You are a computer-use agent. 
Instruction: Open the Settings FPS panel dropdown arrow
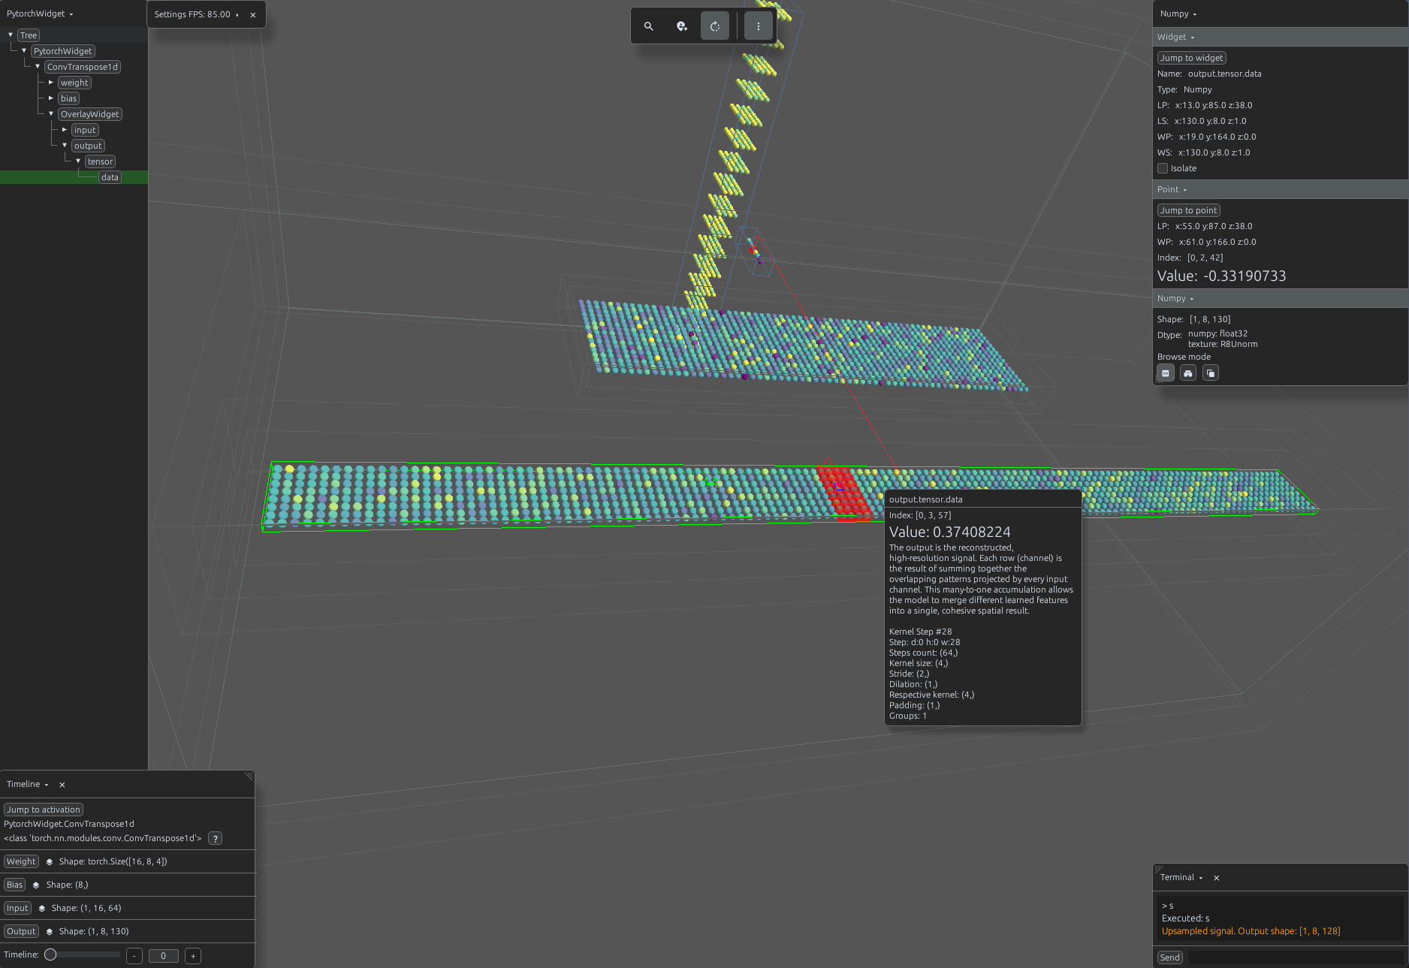[x=237, y=15]
